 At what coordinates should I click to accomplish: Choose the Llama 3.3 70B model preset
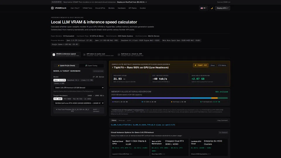pos(87,80)
